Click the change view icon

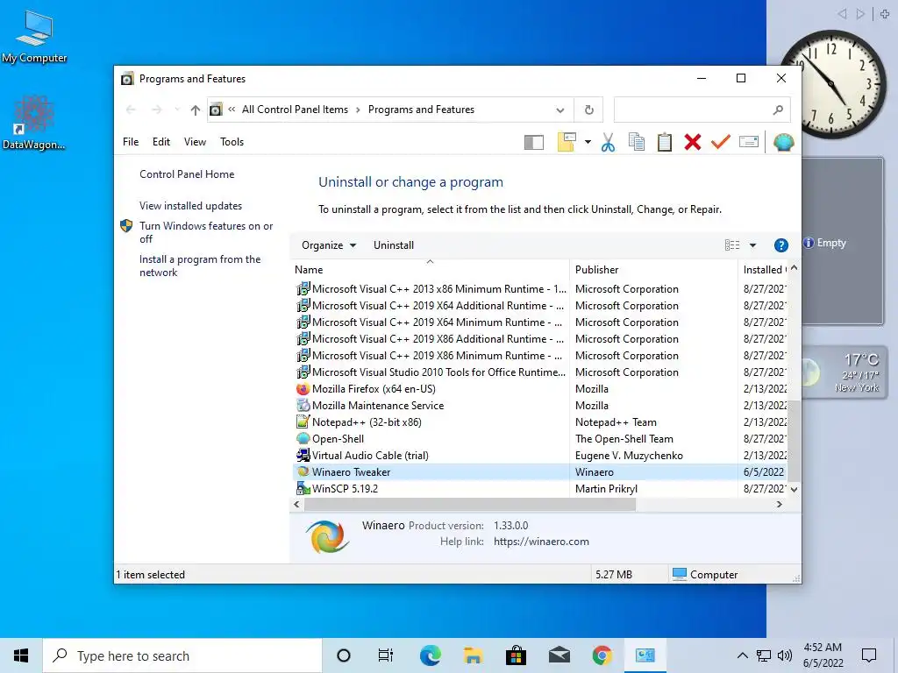click(x=732, y=245)
